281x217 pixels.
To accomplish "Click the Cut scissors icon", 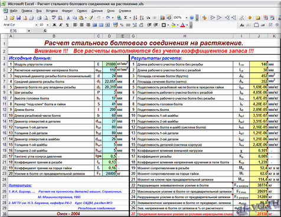I will pyautogui.click(x=68, y=18).
